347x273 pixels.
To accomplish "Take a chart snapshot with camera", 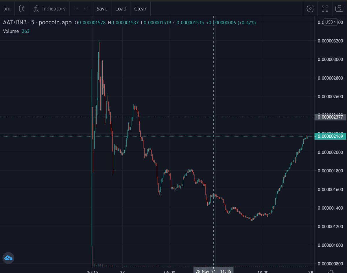I will click(x=339, y=9).
